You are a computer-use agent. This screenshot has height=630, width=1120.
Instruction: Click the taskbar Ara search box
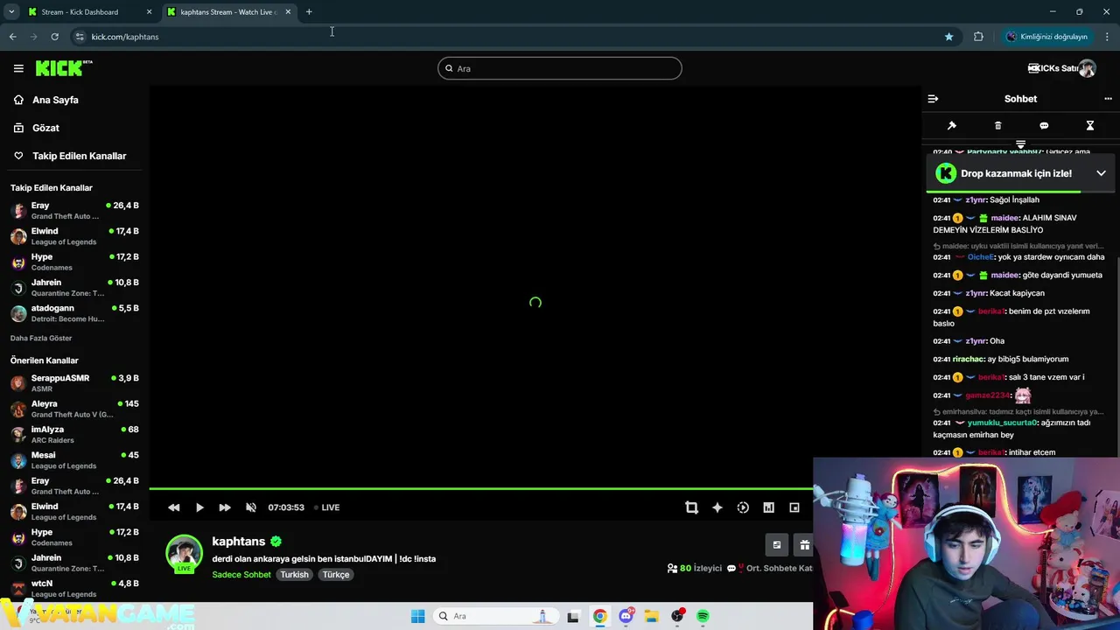coord(495,616)
